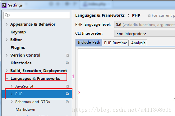Open the PHP language level dropdown
The height and width of the screenshot is (116, 175).
(145, 24)
